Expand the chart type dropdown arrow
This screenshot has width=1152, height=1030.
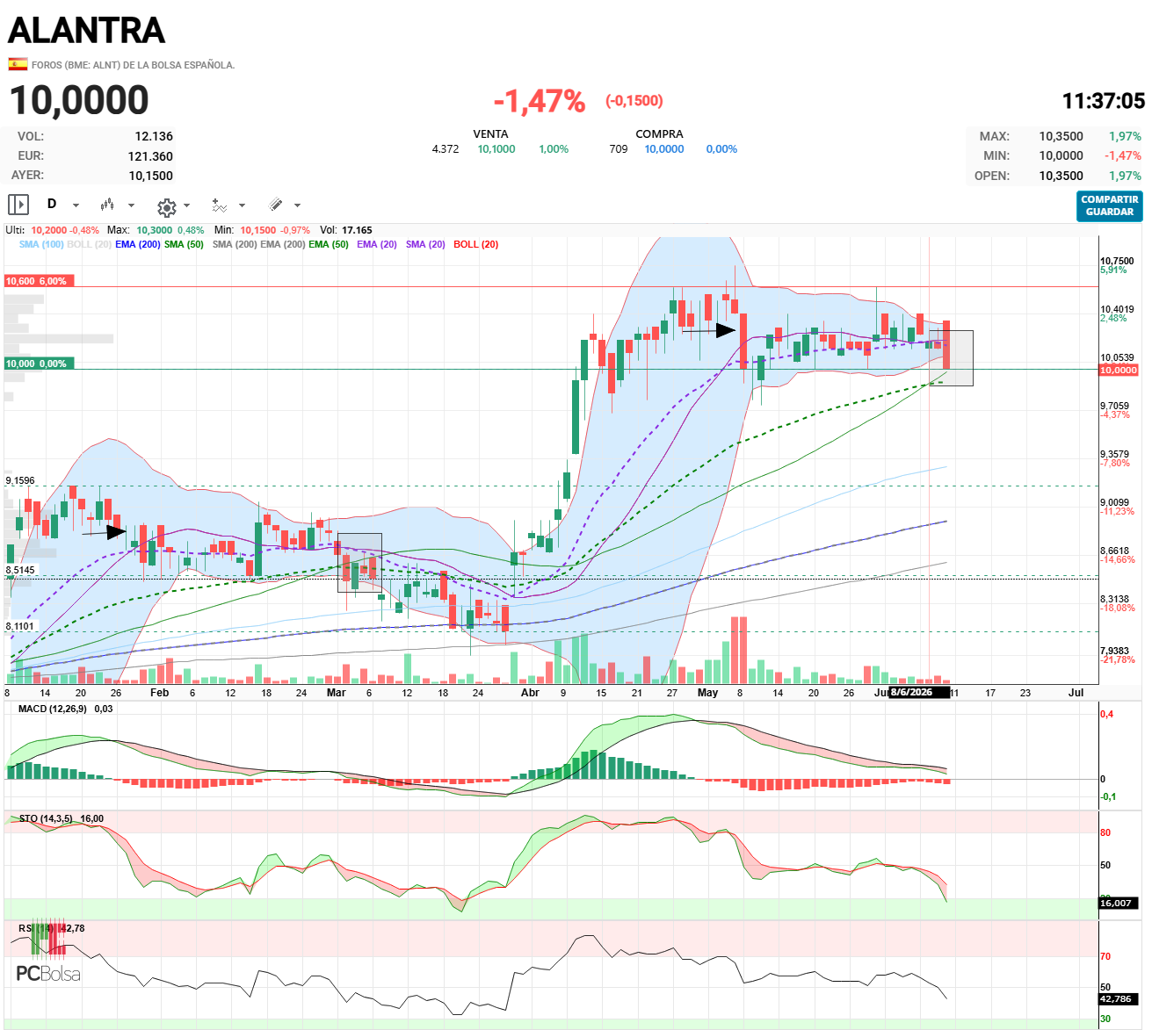pos(131,205)
